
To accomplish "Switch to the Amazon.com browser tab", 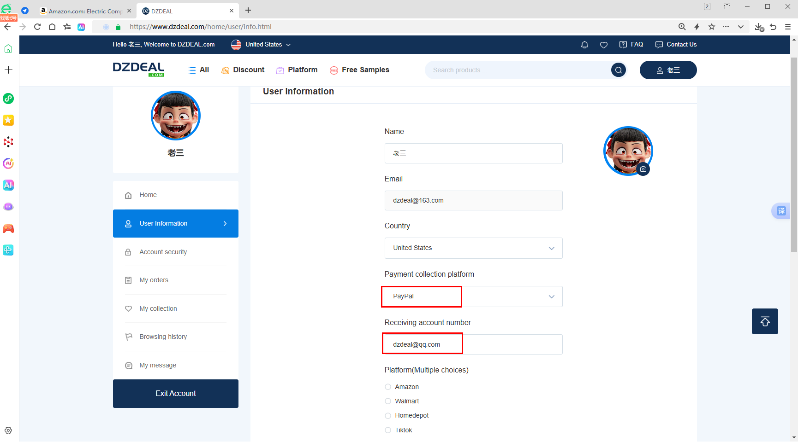I will coord(85,11).
